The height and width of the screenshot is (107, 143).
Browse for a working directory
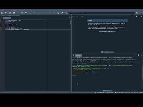point(137,13)
